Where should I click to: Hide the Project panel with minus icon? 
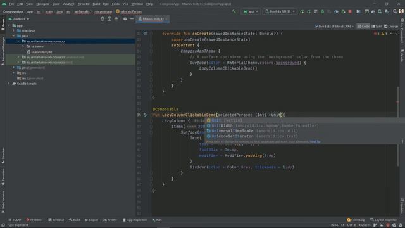pos(132,19)
